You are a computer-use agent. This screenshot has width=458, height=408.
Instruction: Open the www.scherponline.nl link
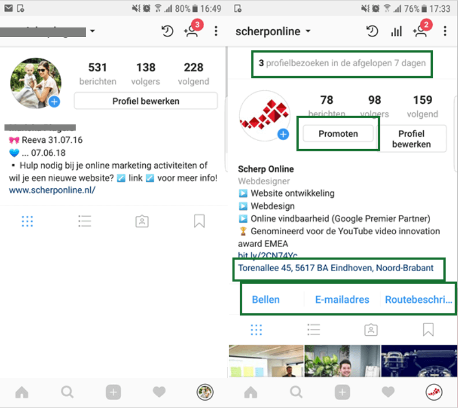click(52, 190)
